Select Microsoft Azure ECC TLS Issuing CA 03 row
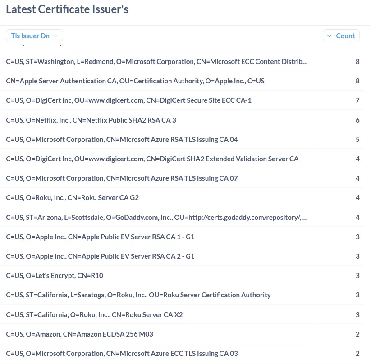371x364 pixels. pyautogui.click(x=182, y=353)
